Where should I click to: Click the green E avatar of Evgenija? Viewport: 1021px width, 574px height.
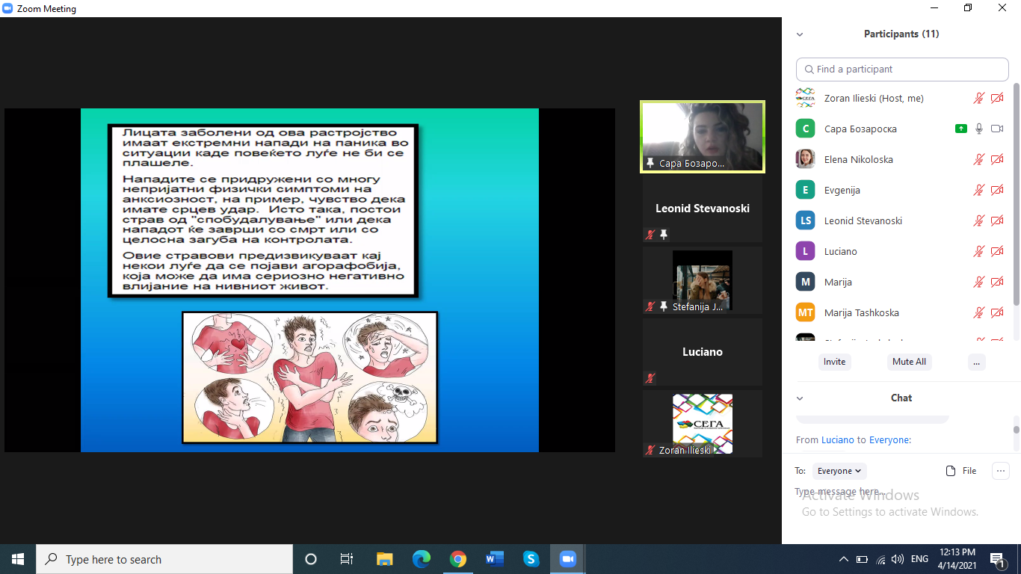tap(805, 190)
